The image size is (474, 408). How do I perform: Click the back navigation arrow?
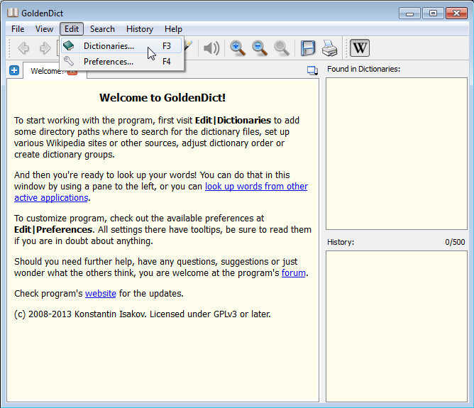click(23, 48)
